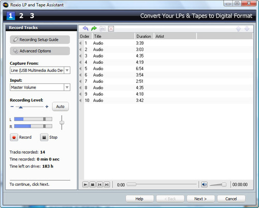Image resolution: width=259 pixels, height=208 pixels.
Task: Click the rename track icon
Action: point(103,28)
